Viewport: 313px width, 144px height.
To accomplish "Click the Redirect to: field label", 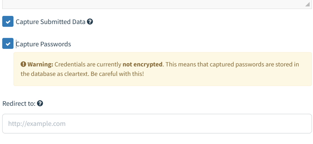I will pos(19,103).
